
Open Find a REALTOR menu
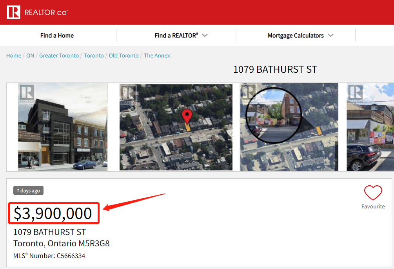pyautogui.click(x=176, y=35)
